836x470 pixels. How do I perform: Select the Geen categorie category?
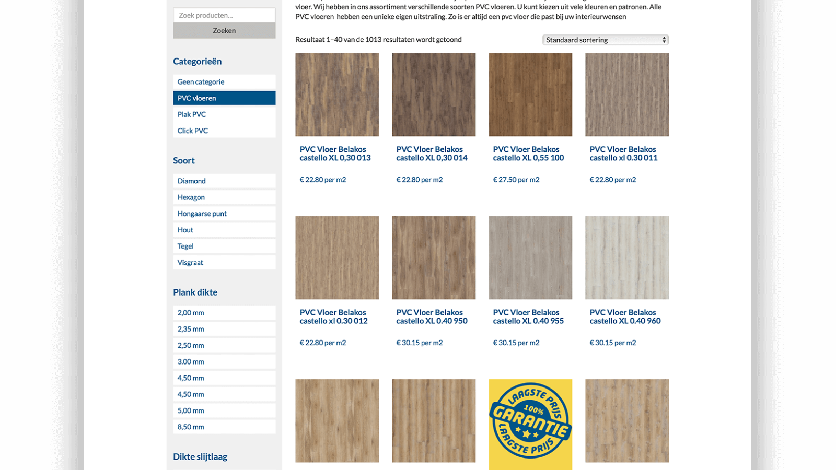pyautogui.click(x=224, y=82)
